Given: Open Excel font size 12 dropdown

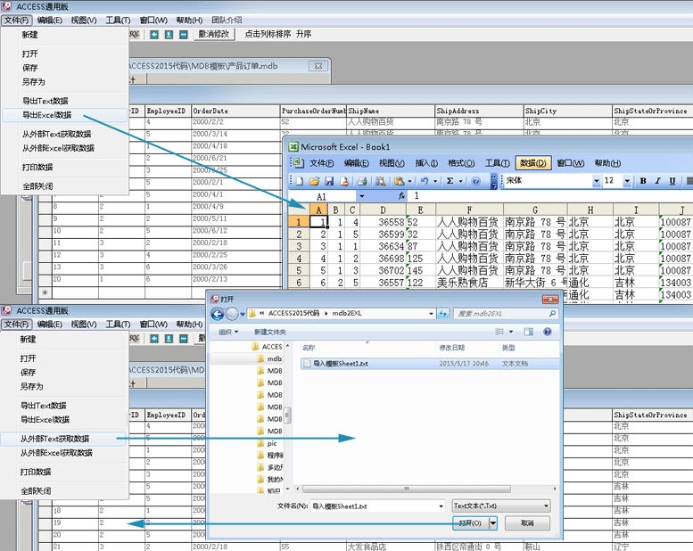Looking at the screenshot, I should coord(627,181).
